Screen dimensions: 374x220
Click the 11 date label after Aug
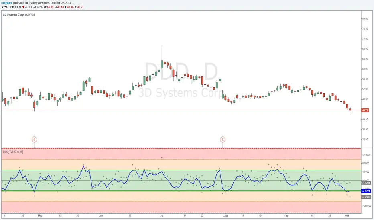tap(242, 216)
